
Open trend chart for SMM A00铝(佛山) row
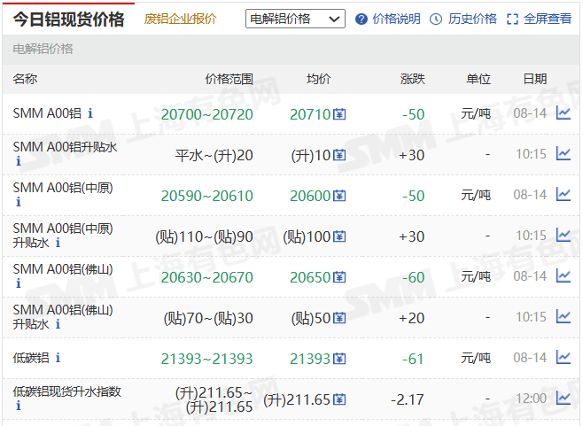click(563, 276)
